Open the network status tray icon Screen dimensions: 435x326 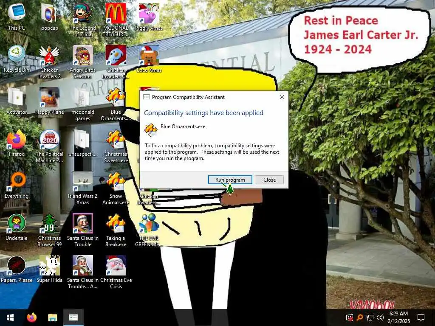pyautogui.click(x=370, y=318)
